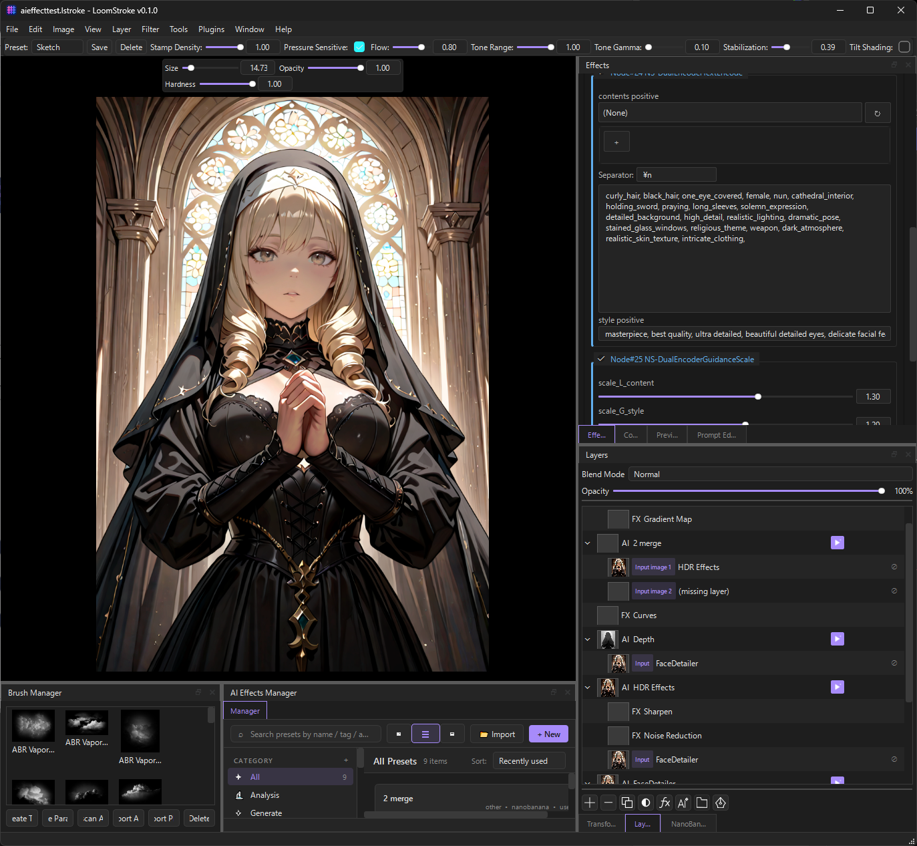The height and width of the screenshot is (846, 917).
Task: Run the AI Depth layer play button
Action: (838, 639)
